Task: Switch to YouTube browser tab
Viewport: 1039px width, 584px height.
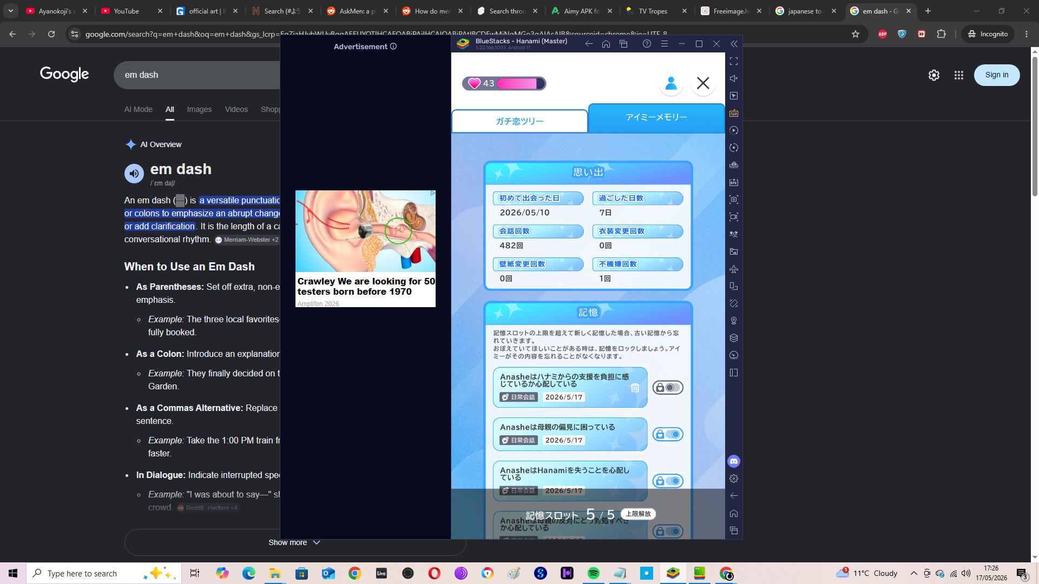Action: (x=131, y=11)
